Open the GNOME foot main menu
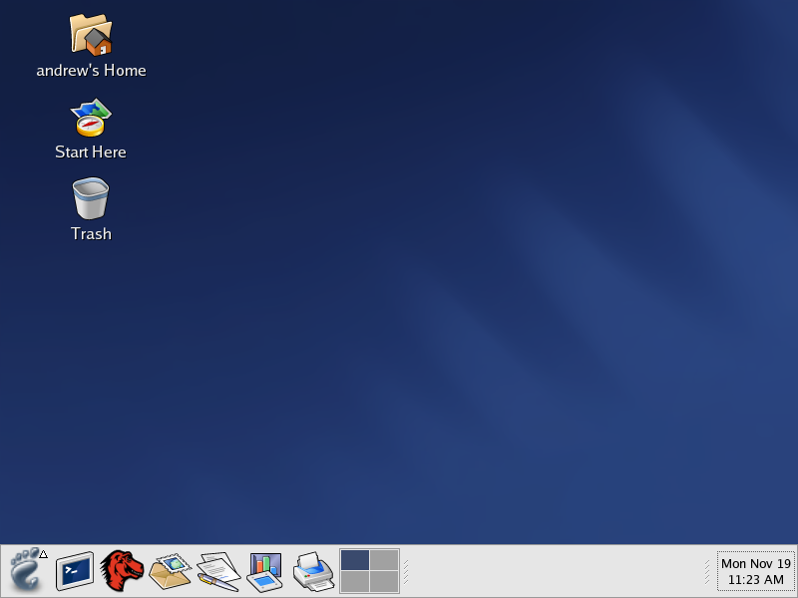The height and width of the screenshot is (598, 798). (x=24, y=571)
